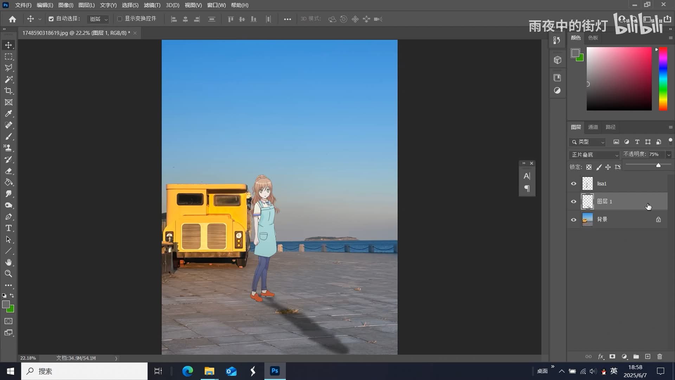Select the Crop tool
This screenshot has height=380, width=675.
point(8,91)
